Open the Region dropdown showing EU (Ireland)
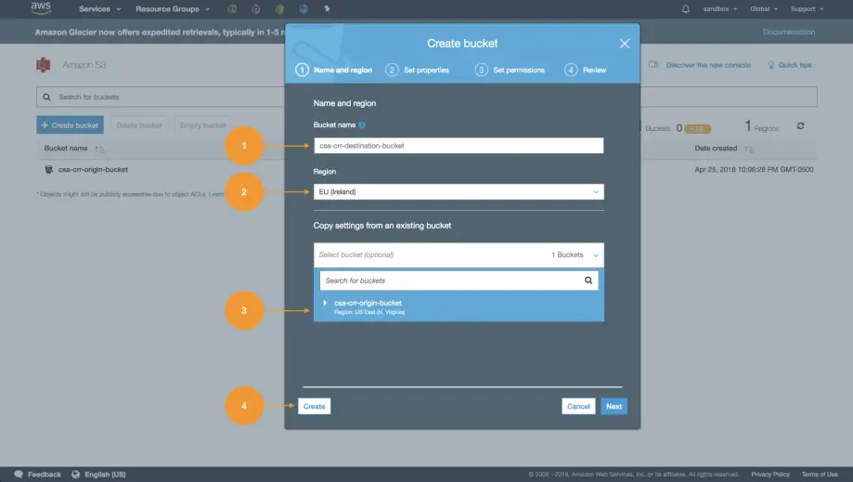The width and height of the screenshot is (853, 482). click(x=459, y=192)
